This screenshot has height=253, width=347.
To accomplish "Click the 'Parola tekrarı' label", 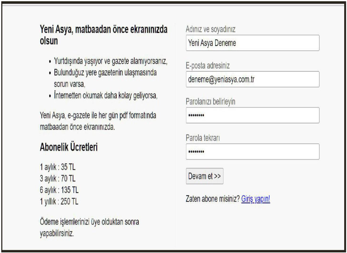I will (x=203, y=138).
